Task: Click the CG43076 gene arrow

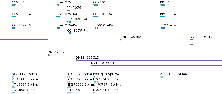Action: 68,10
